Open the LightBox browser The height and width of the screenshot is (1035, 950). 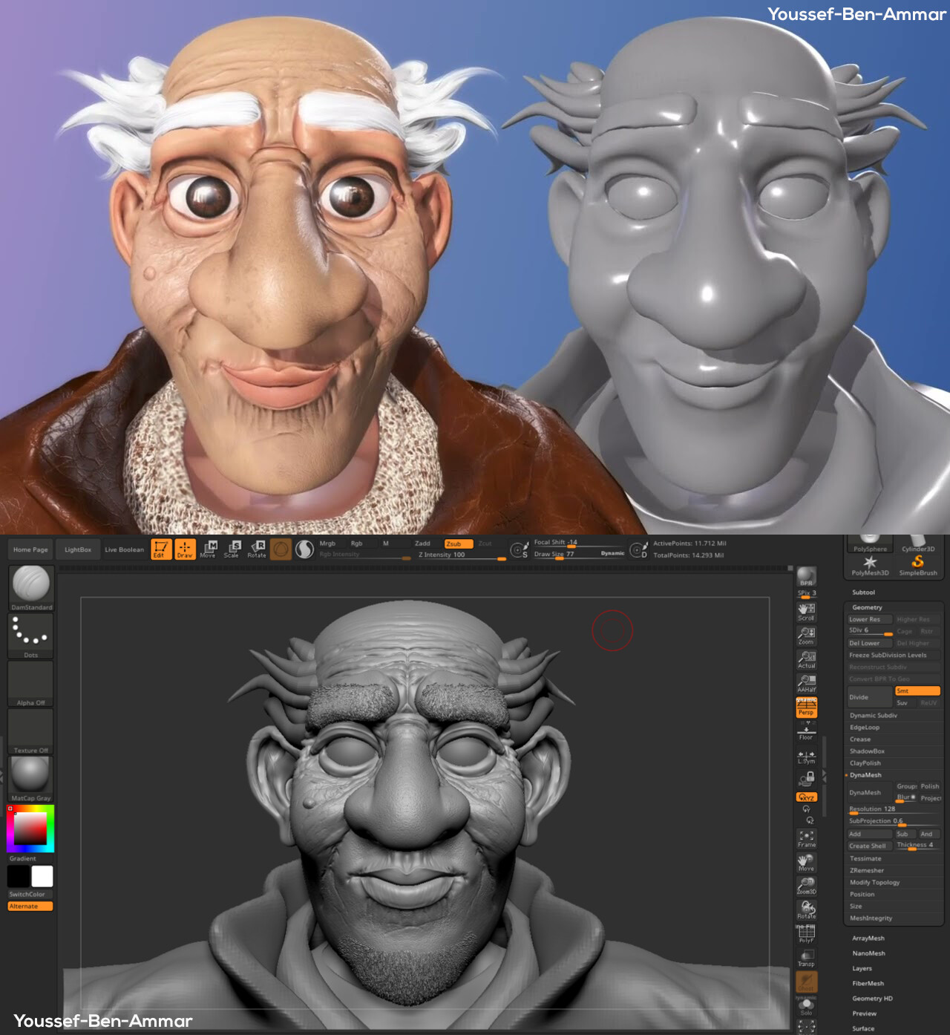[77, 549]
